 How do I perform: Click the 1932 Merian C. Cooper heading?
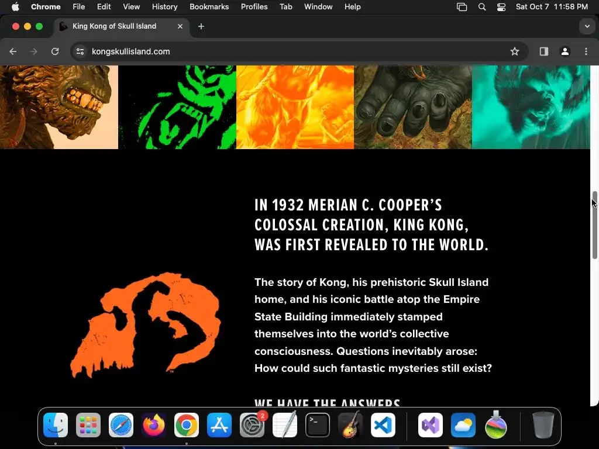pyautogui.click(x=371, y=225)
